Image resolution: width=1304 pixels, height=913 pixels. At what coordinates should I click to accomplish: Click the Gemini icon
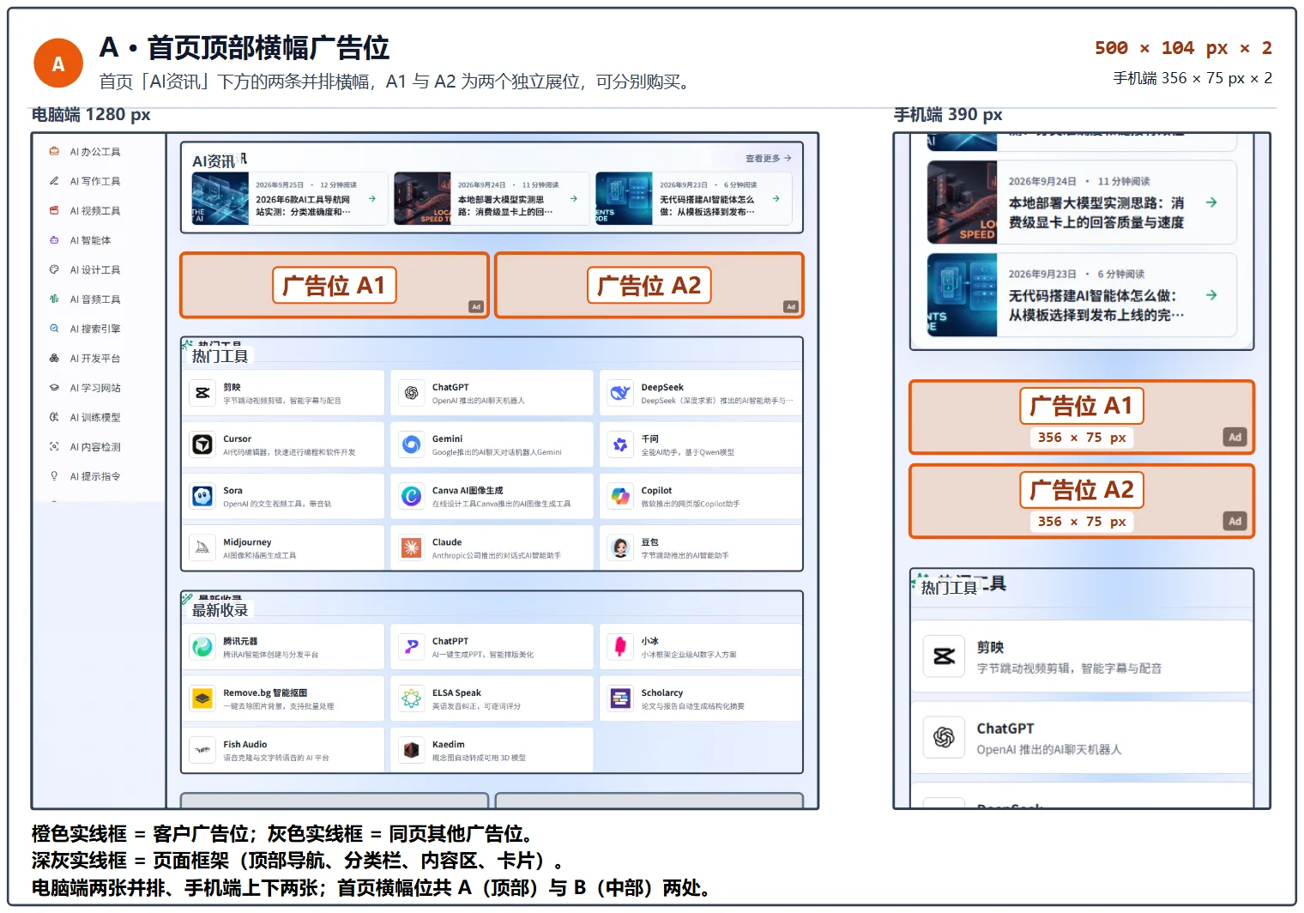[412, 444]
